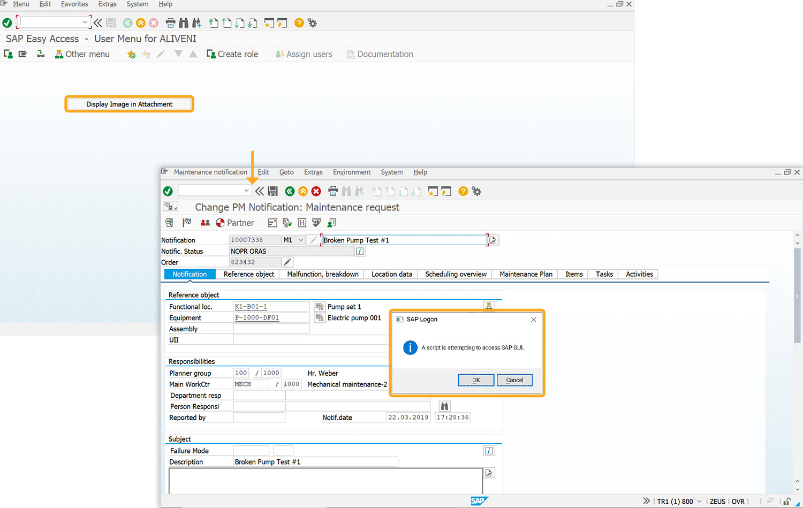The width and height of the screenshot is (803, 508).
Task: Select the Items tab
Action: click(574, 274)
